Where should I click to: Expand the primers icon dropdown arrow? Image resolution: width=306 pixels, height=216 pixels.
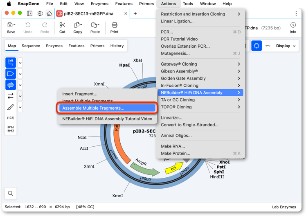pyautogui.click(x=20, y=85)
